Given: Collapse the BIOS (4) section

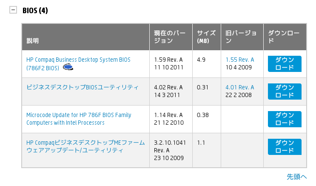Looking at the screenshot, I should pos(13,11).
